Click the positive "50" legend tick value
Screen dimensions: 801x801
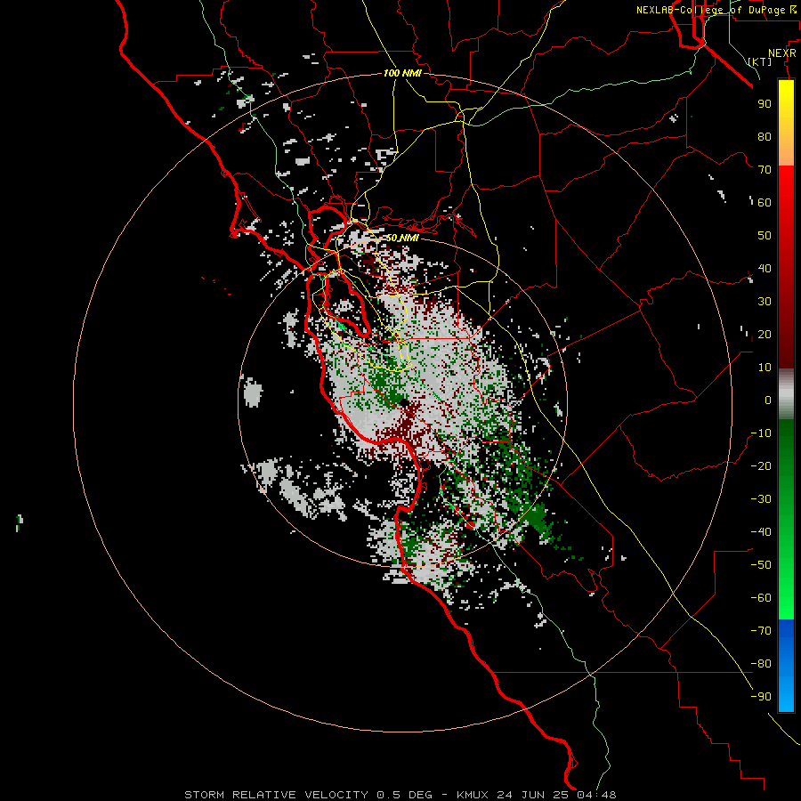point(765,236)
